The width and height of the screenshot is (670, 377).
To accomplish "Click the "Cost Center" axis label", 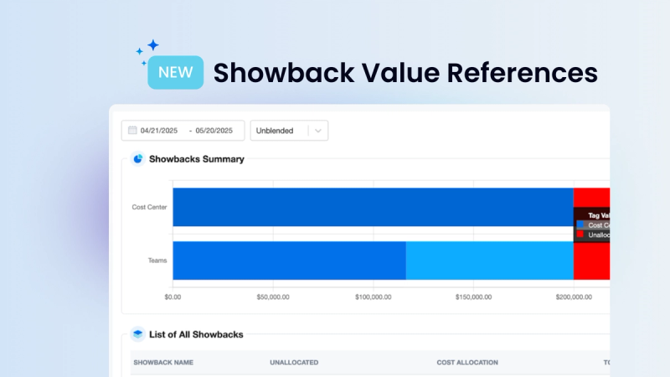I will point(149,207).
